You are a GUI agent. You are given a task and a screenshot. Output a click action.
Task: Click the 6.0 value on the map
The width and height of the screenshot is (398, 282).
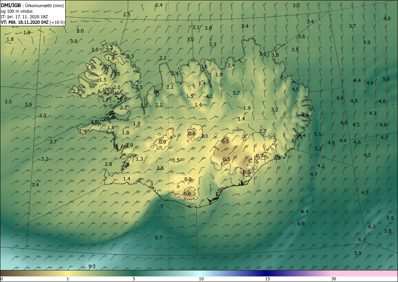301,224
